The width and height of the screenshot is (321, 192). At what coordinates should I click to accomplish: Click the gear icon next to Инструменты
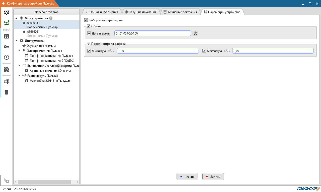[22, 40]
